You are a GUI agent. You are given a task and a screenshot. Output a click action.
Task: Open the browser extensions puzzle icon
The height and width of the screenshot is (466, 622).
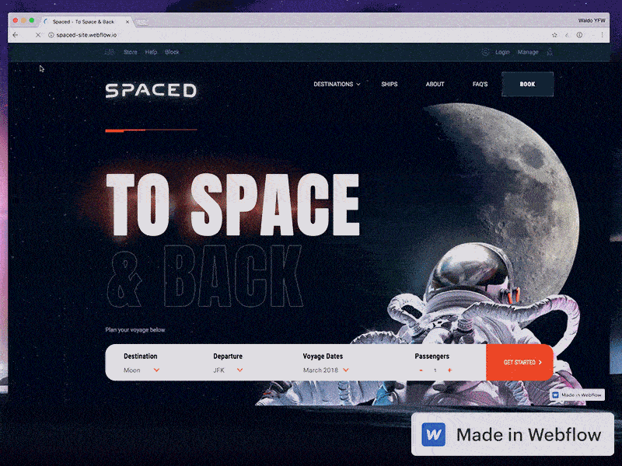click(x=568, y=35)
